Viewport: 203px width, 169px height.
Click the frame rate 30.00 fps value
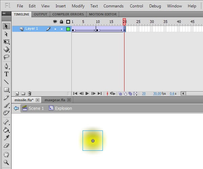(x=157, y=94)
